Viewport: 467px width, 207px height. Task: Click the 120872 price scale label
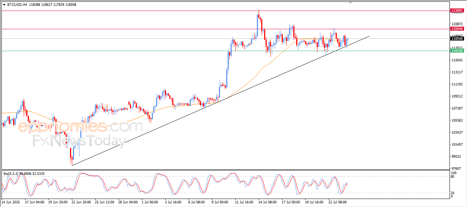(457, 24)
